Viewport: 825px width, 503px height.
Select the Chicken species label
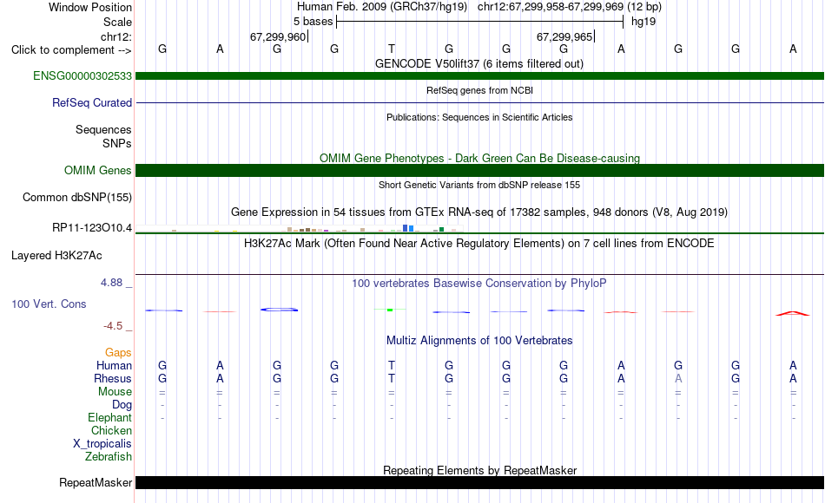111,430
